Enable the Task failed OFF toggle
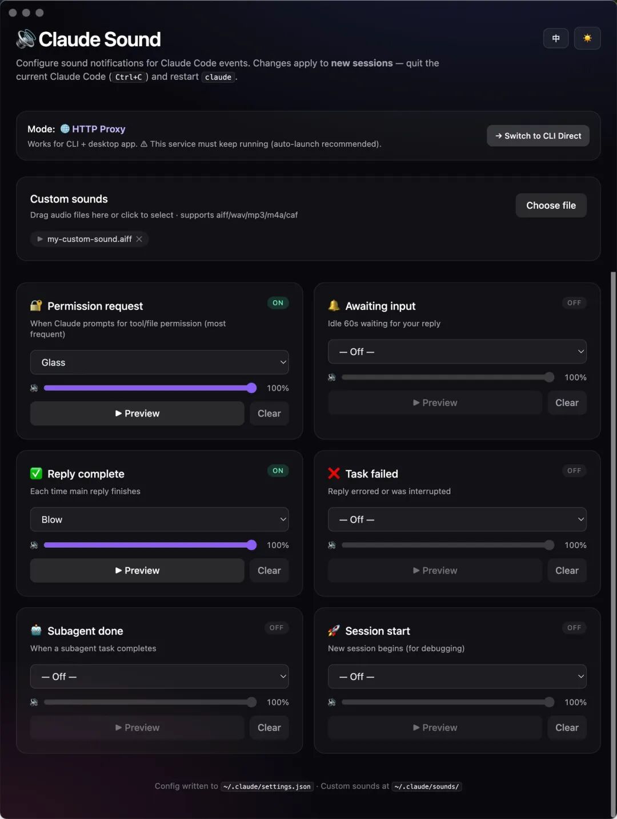 [x=574, y=471]
